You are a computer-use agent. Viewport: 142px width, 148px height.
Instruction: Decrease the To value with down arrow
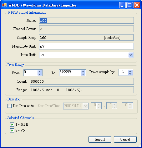tap(83, 74)
